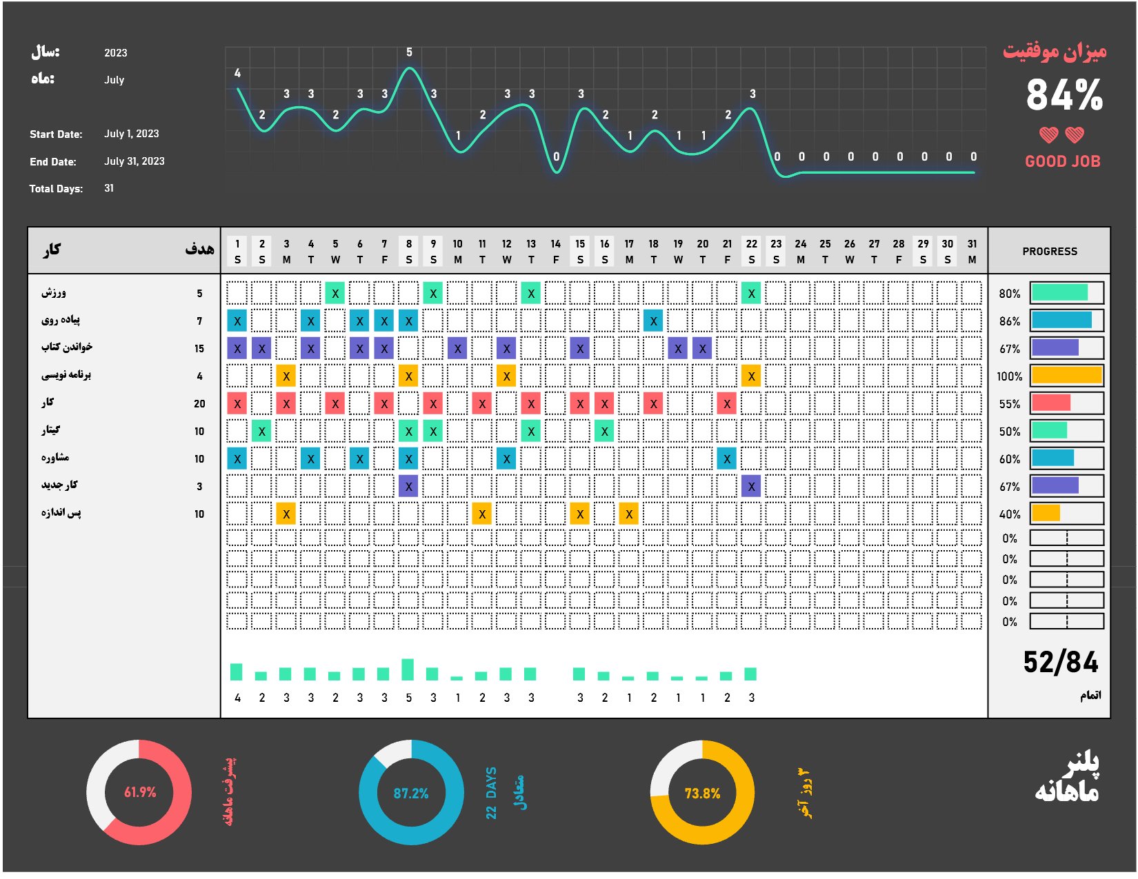1138x879 pixels.
Task: Select the blue 87.2% donut chart
Action: coord(411,793)
